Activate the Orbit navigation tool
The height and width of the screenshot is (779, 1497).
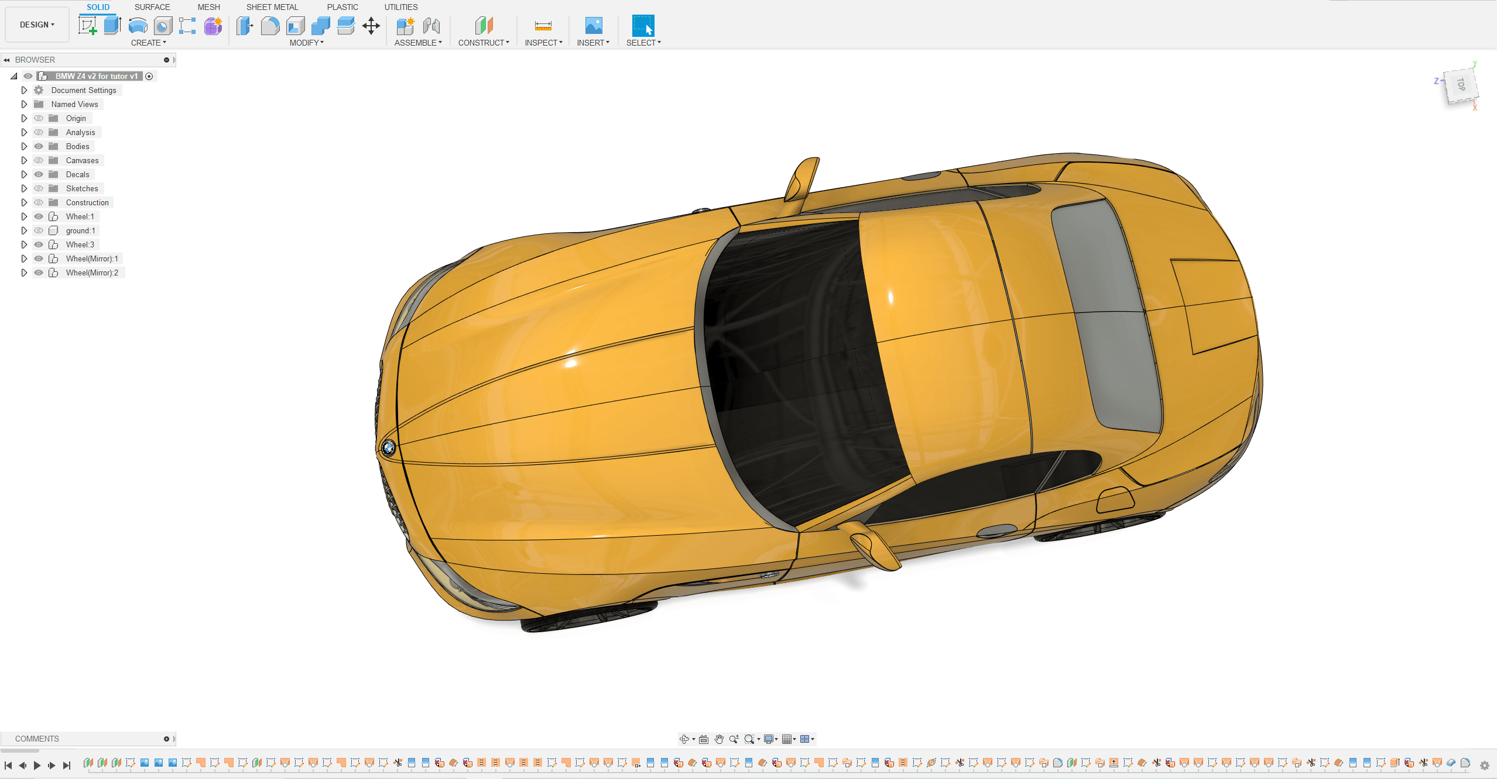tap(684, 739)
